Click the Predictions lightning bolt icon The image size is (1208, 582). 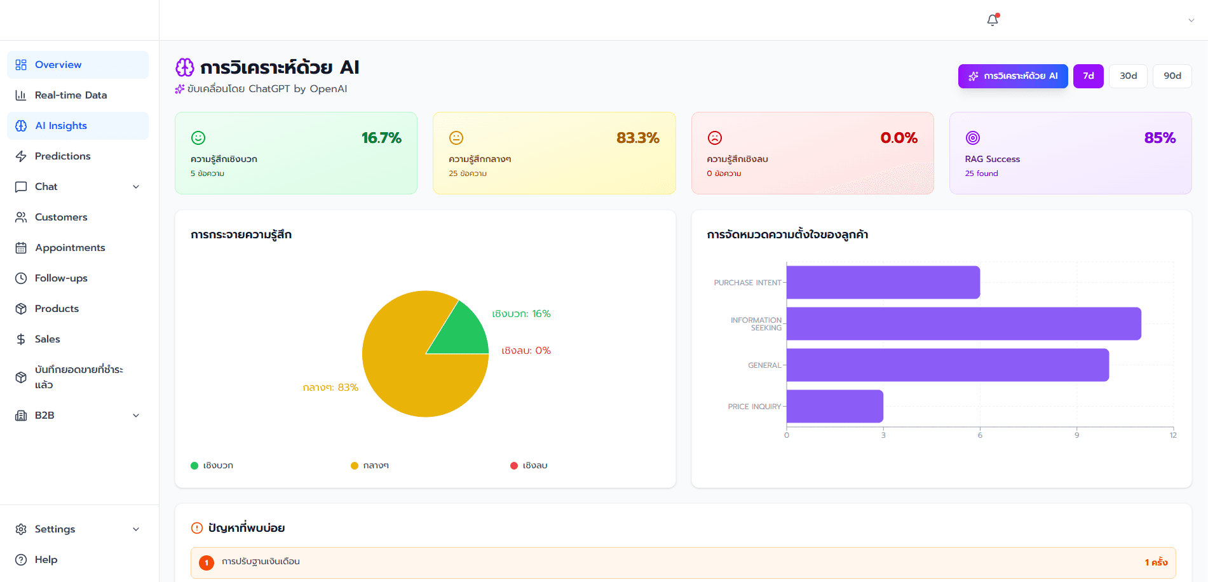coord(21,156)
